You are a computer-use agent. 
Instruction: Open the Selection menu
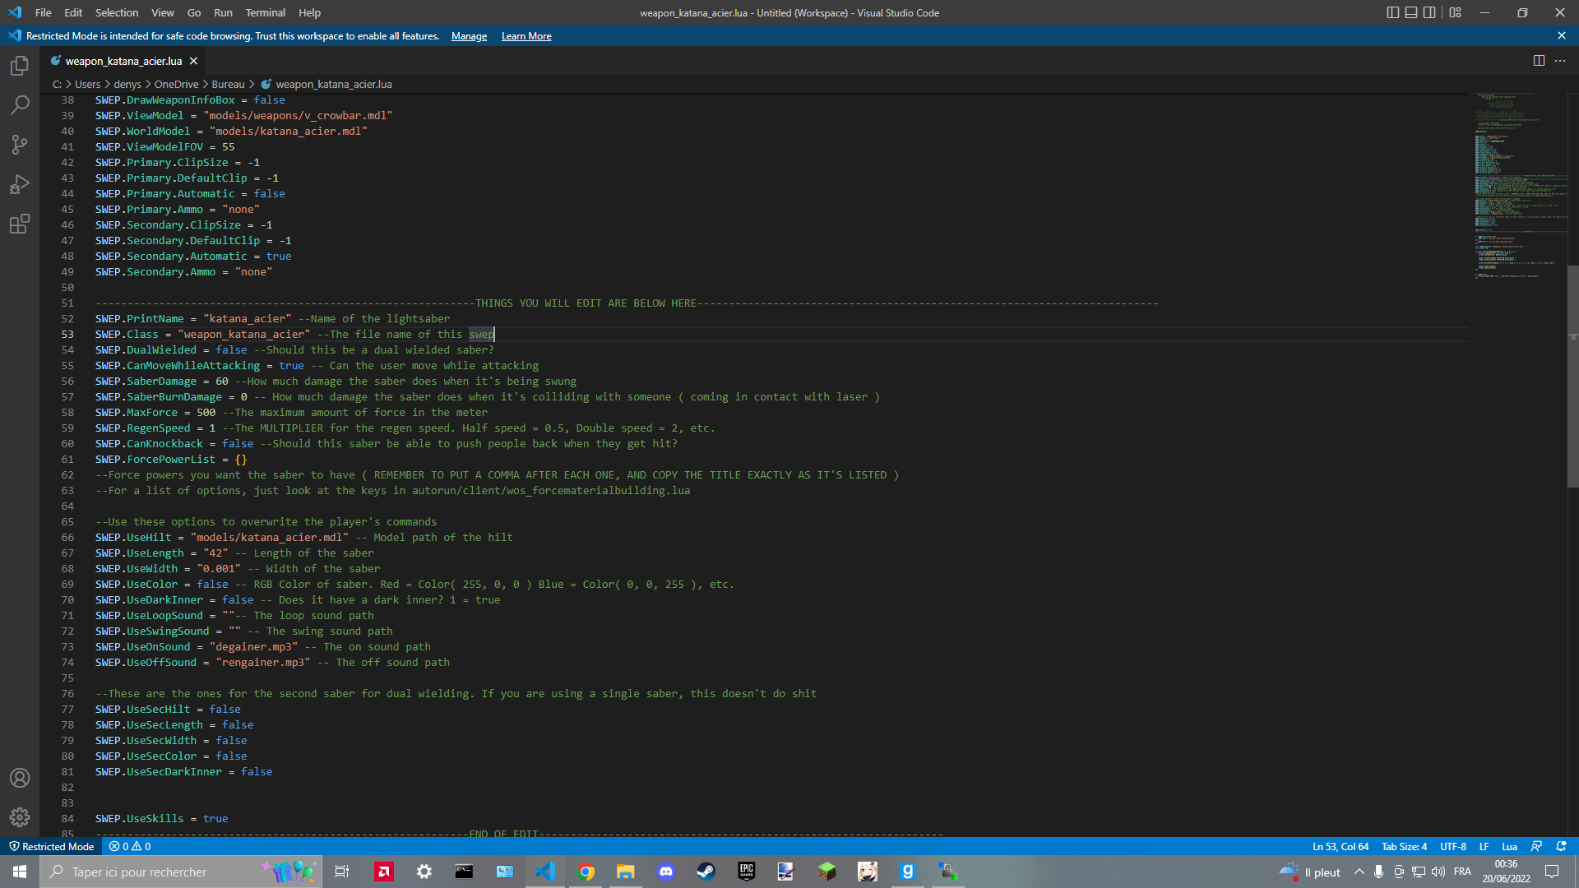pyautogui.click(x=117, y=12)
